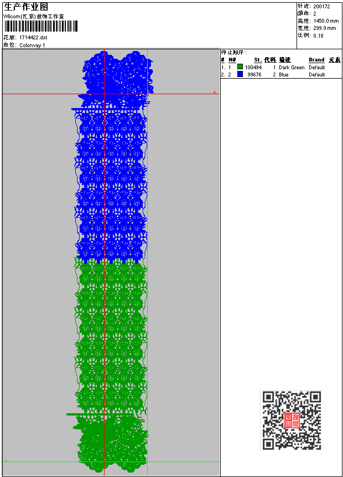Select the 'Dark Green' description text

tap(292, 67)
